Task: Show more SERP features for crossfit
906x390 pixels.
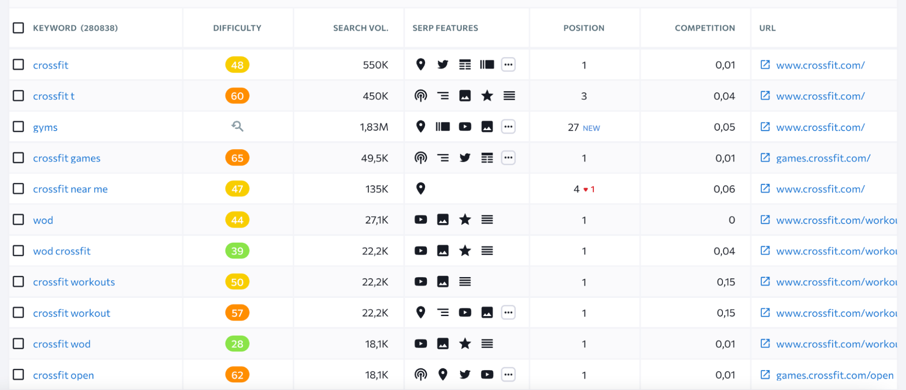Action: pyautogui.click(x=509, y=65)
